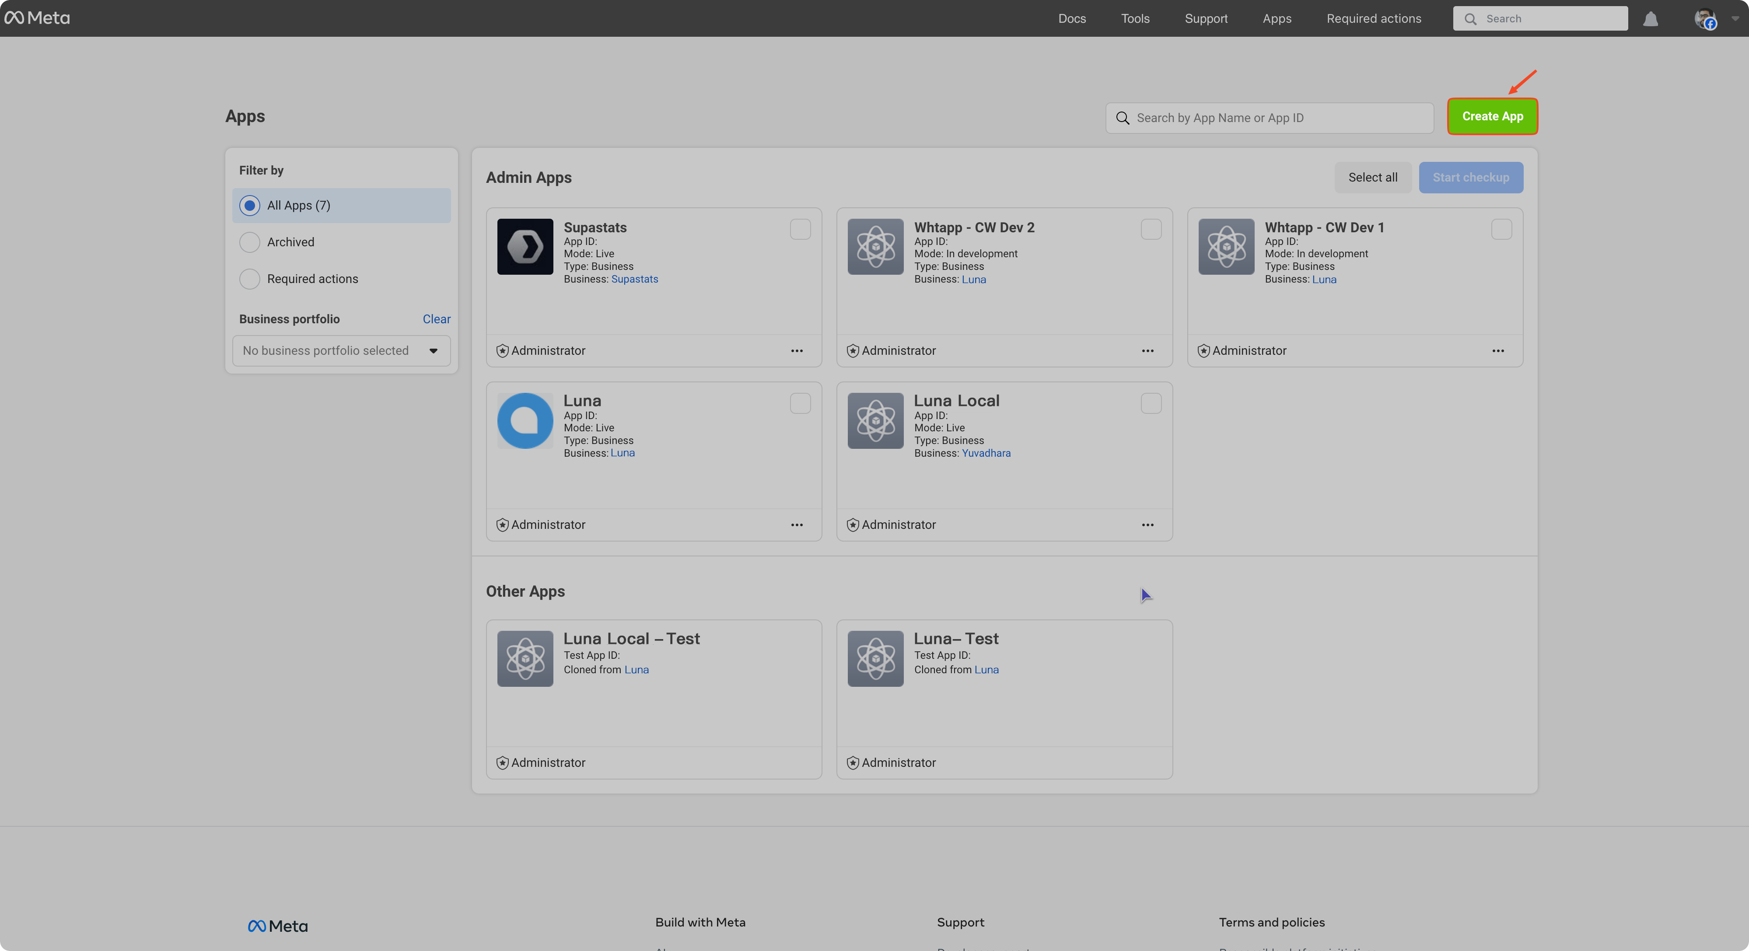Screen dimensions: 1749x951
Task: Open more options for Luna card
Action: click(x=797, y=525)
